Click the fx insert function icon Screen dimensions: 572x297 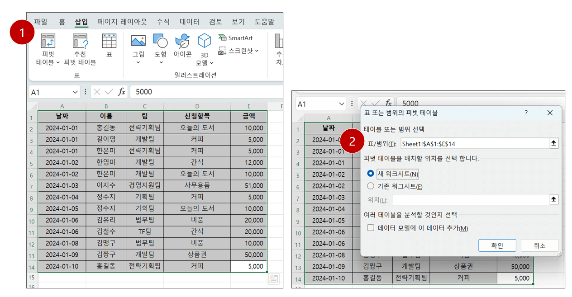pyautogui.click(x=121, y=91)
